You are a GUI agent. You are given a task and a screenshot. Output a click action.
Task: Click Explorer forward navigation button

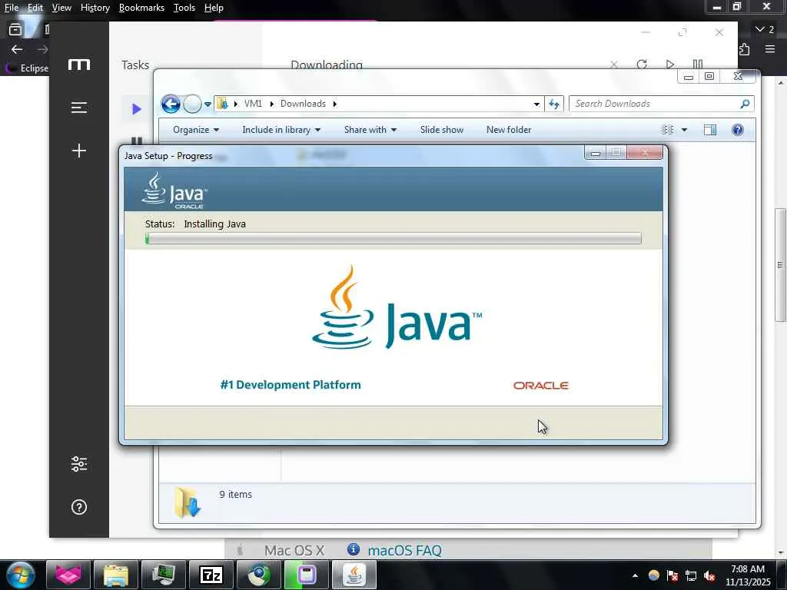point(191,104)
